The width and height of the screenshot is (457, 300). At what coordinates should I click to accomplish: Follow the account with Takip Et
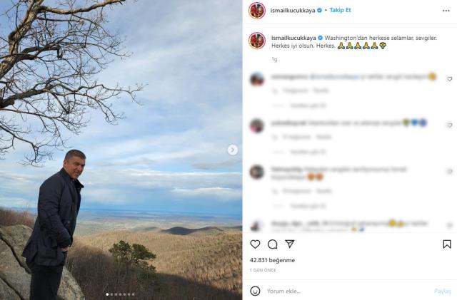click(x=339, y=11)
